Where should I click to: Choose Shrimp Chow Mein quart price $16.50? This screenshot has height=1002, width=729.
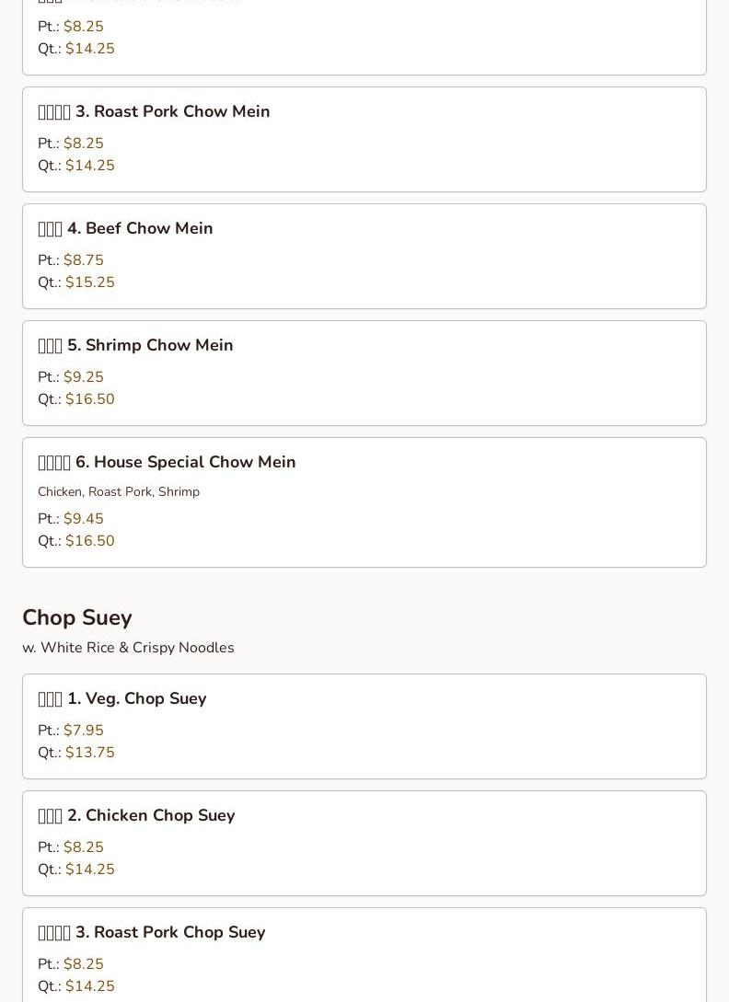[90, 399]
